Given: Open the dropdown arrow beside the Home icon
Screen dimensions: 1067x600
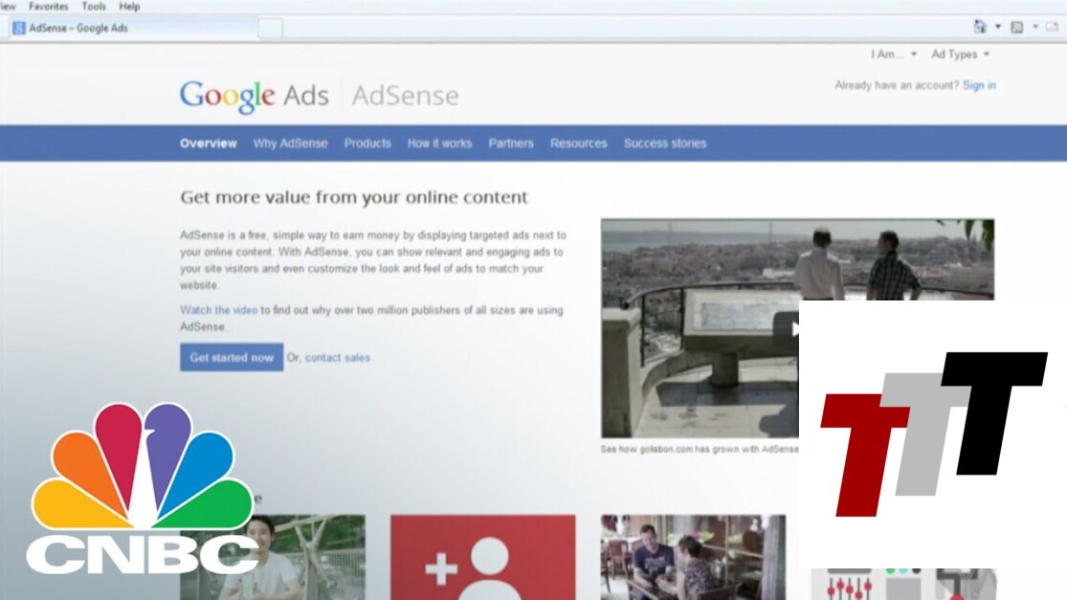Looking at the screenshot, I should [997, 27].
